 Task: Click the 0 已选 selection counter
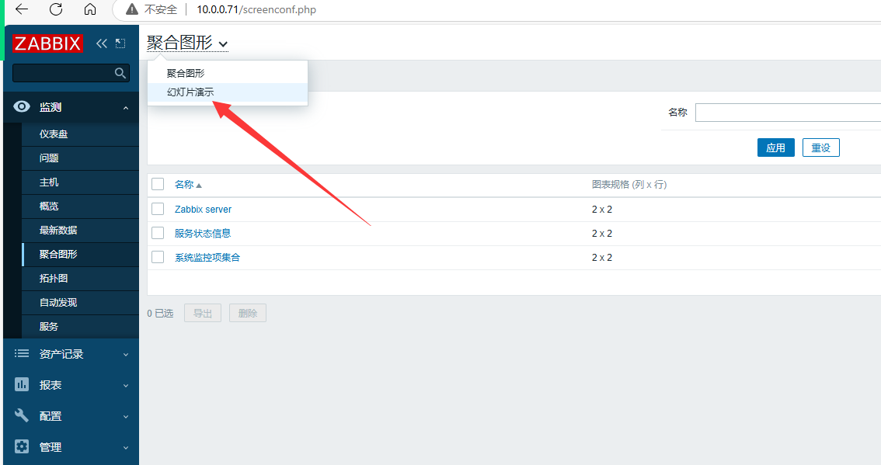click(x=160, y=314)
